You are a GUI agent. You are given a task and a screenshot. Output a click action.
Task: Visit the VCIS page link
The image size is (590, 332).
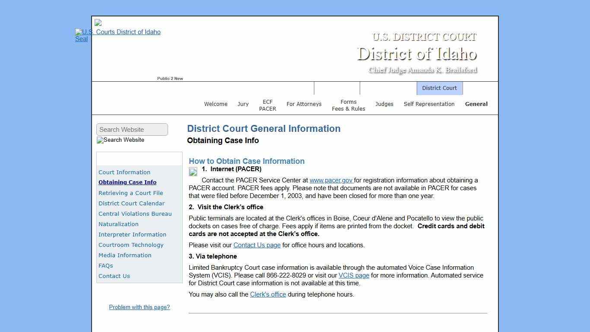(x=354, y=275)
